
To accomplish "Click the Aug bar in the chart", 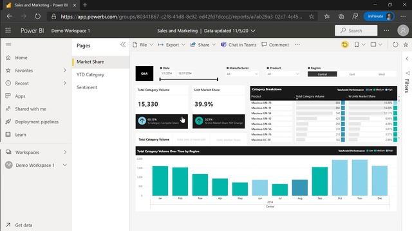I will point(300,187).
